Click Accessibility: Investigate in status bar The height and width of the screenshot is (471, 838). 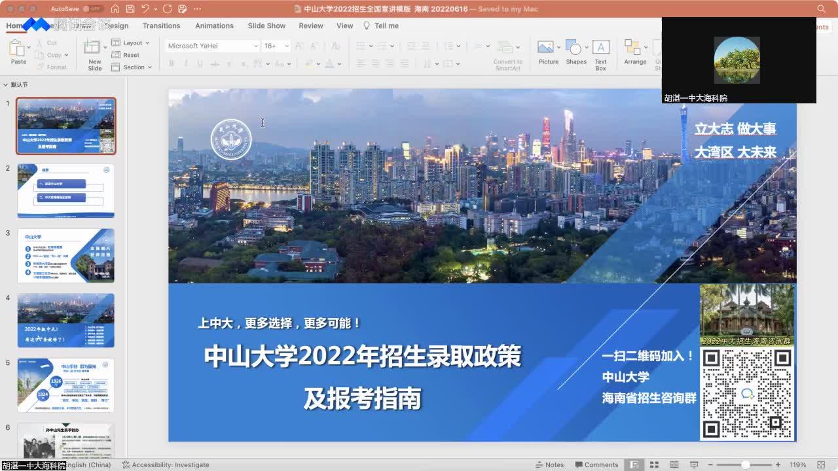click(166, 465)
